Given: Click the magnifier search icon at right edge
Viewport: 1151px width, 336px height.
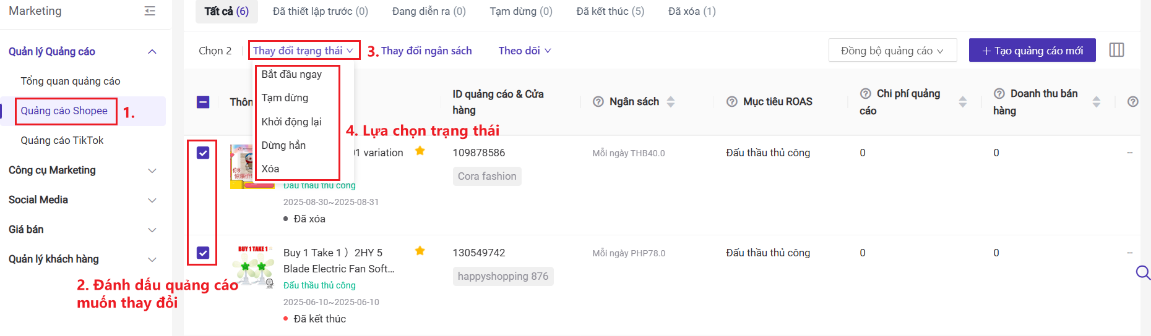Looking at the screenshot, I should [1142, 272].
